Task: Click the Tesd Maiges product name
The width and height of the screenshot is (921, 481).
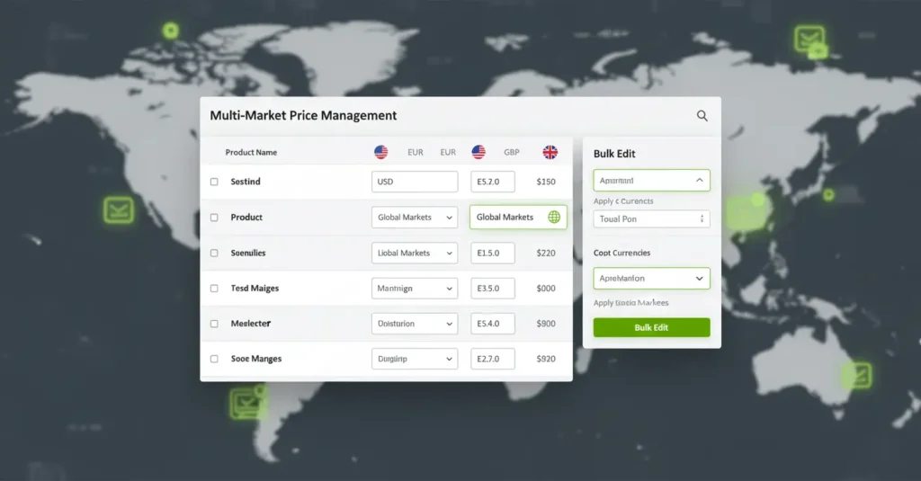Action: click(x=255, y=289)
